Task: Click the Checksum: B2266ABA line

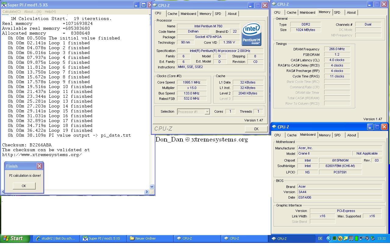Action: pos(27,145)
